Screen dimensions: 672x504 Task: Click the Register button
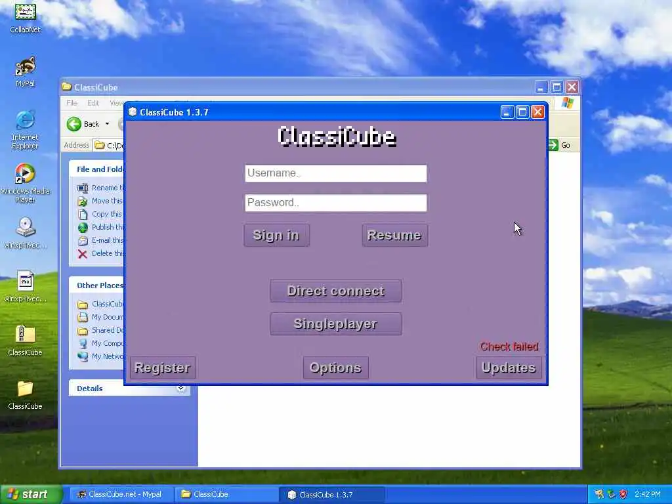pos(163,367)
